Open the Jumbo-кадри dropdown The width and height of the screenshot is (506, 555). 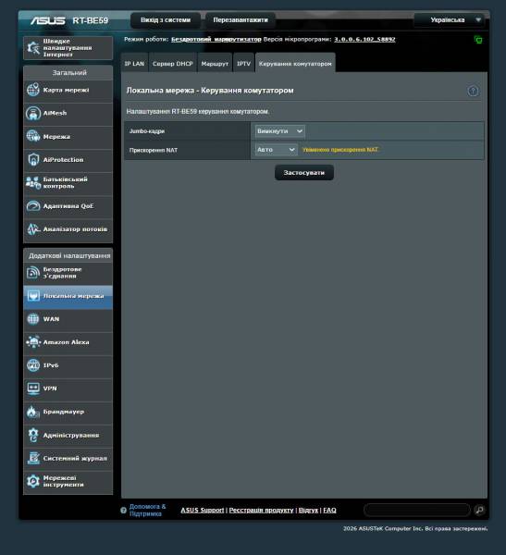point(279,131)
